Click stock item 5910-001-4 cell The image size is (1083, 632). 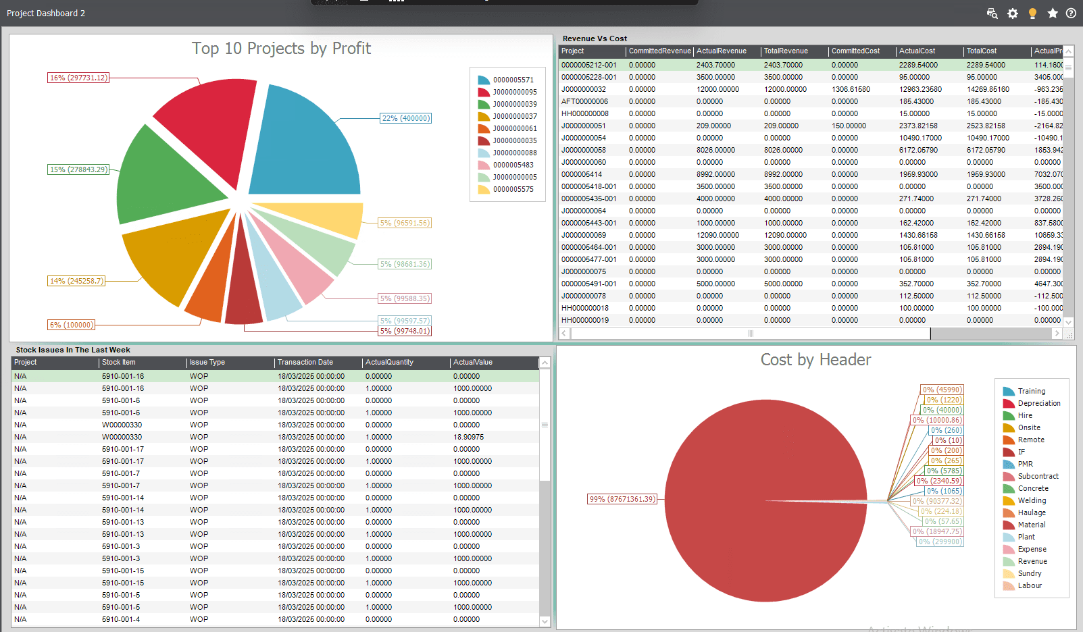click(143, 619)
